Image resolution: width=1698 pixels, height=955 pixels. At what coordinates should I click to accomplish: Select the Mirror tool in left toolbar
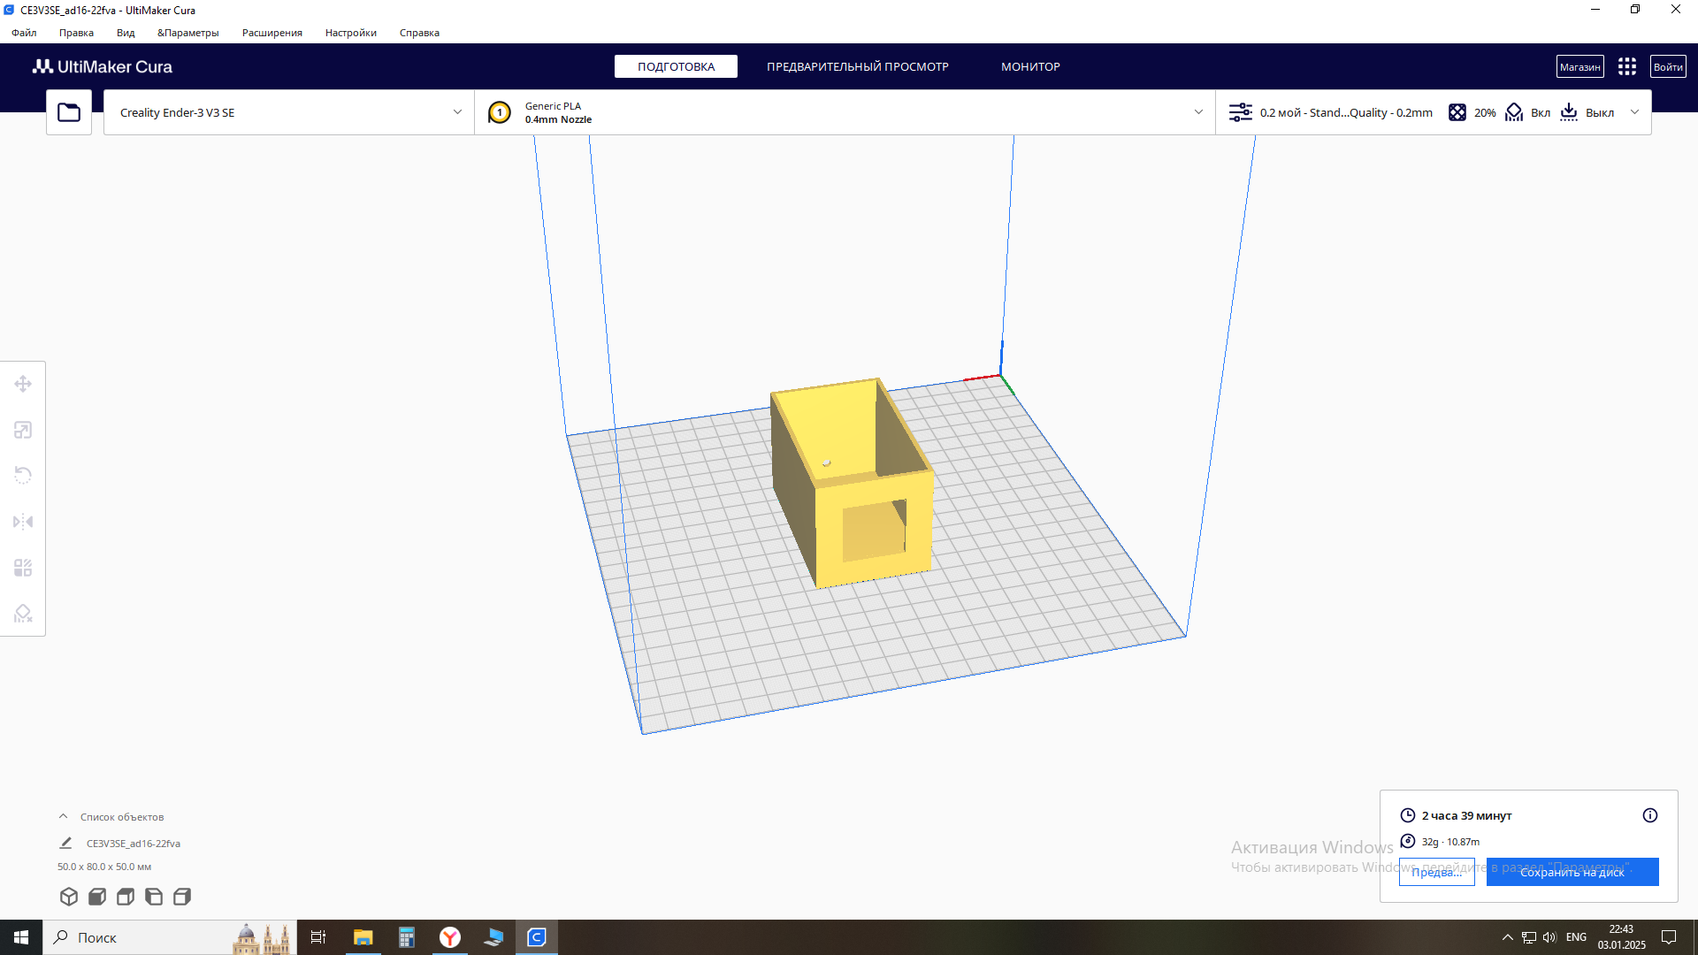click(23, 522)
